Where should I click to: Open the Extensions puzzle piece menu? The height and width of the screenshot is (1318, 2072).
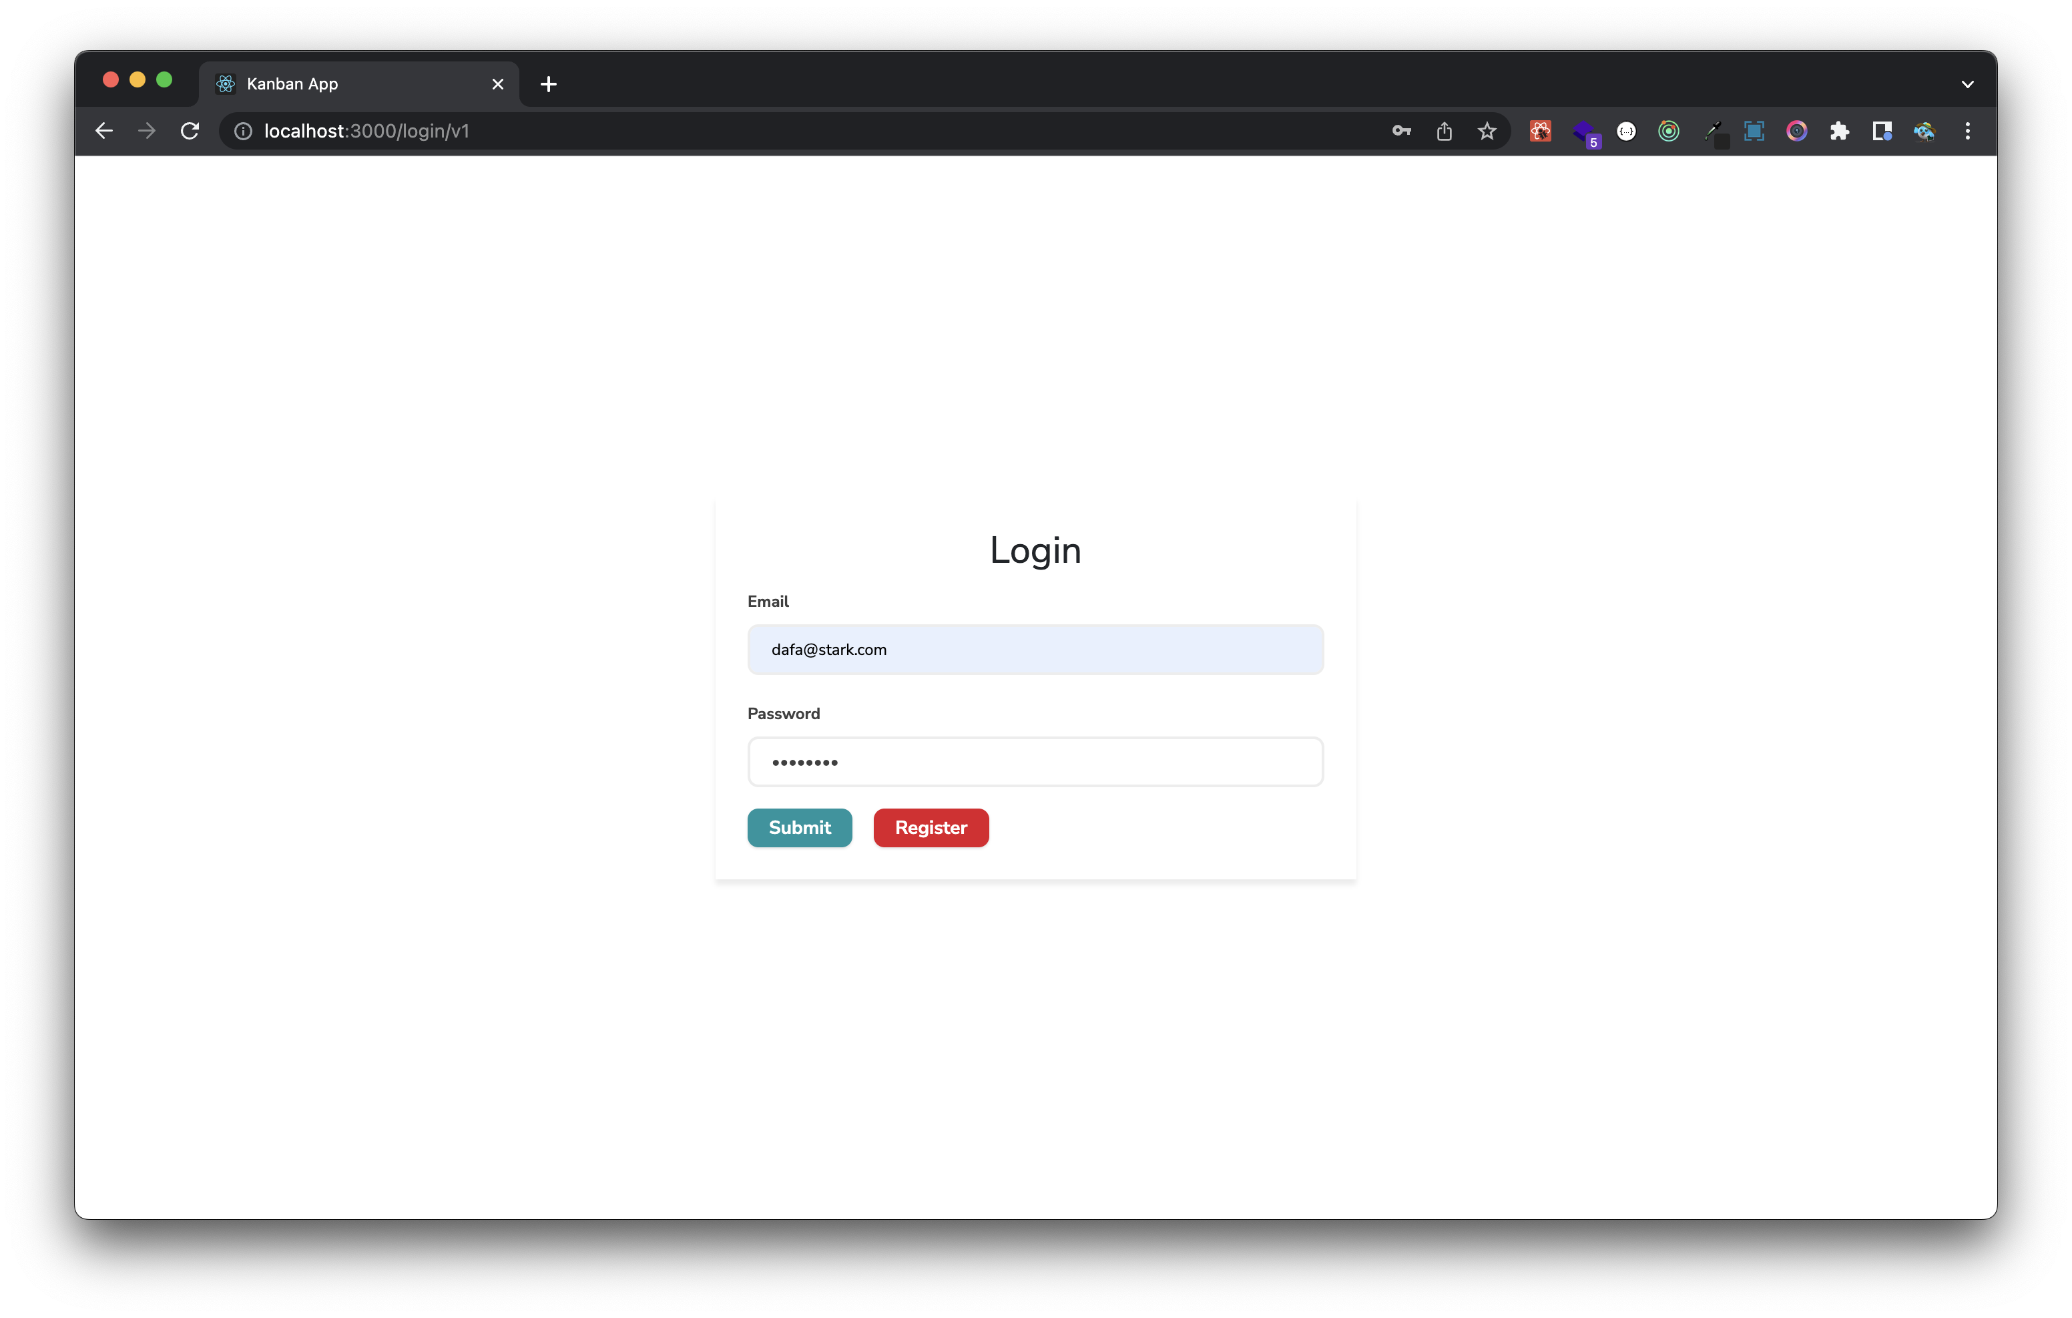point(1839,131)
